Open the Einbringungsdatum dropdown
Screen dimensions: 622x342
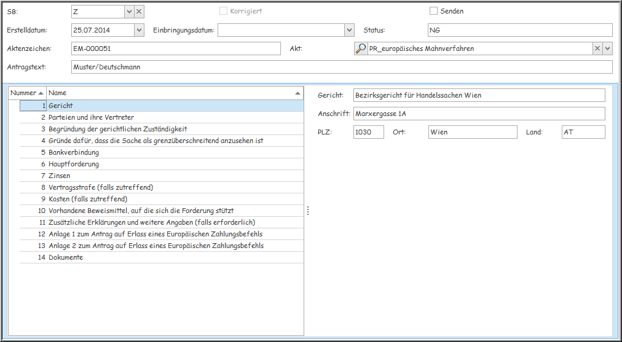click(x=349, y=30)
